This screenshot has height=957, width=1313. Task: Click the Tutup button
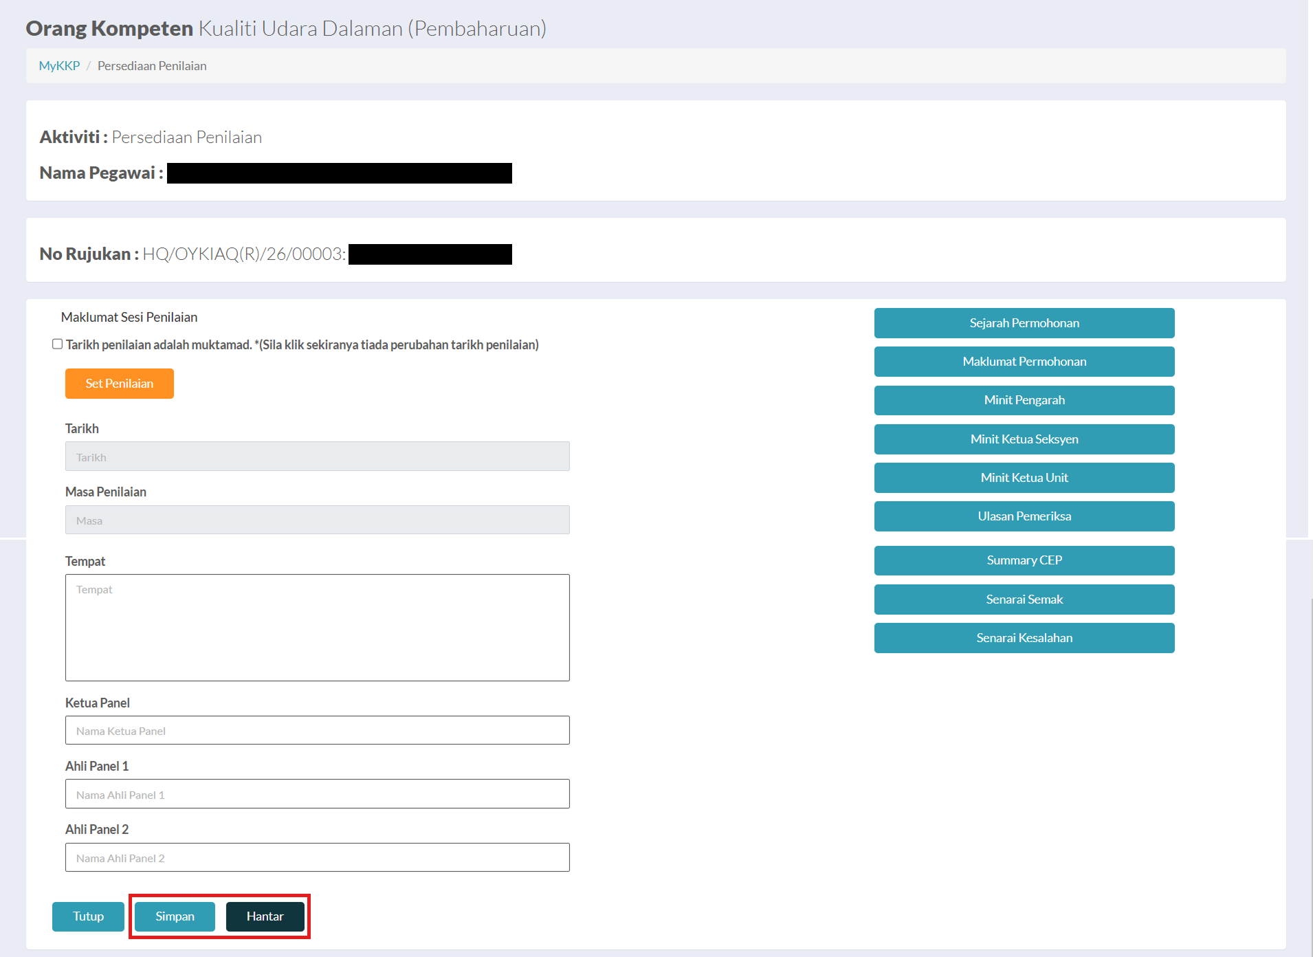88,916
